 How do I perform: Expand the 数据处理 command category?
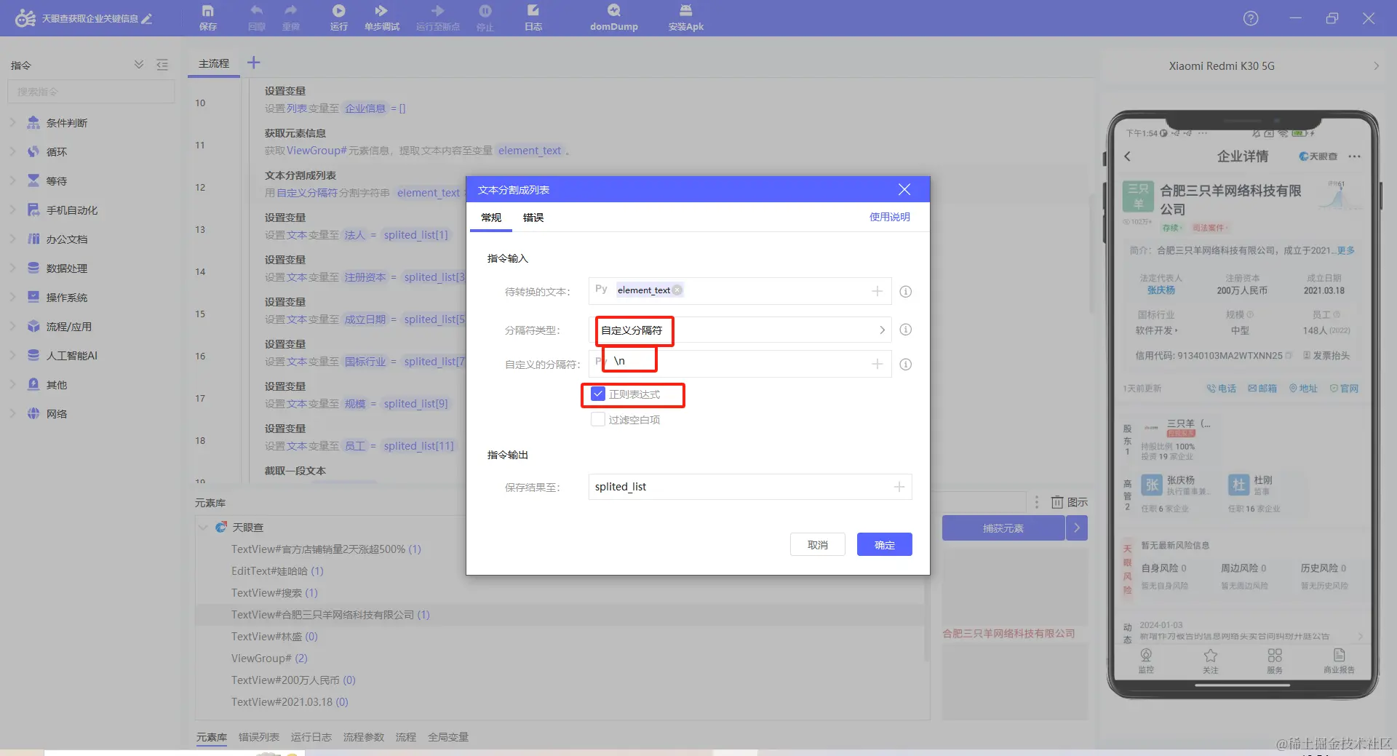tap(12, 268)
